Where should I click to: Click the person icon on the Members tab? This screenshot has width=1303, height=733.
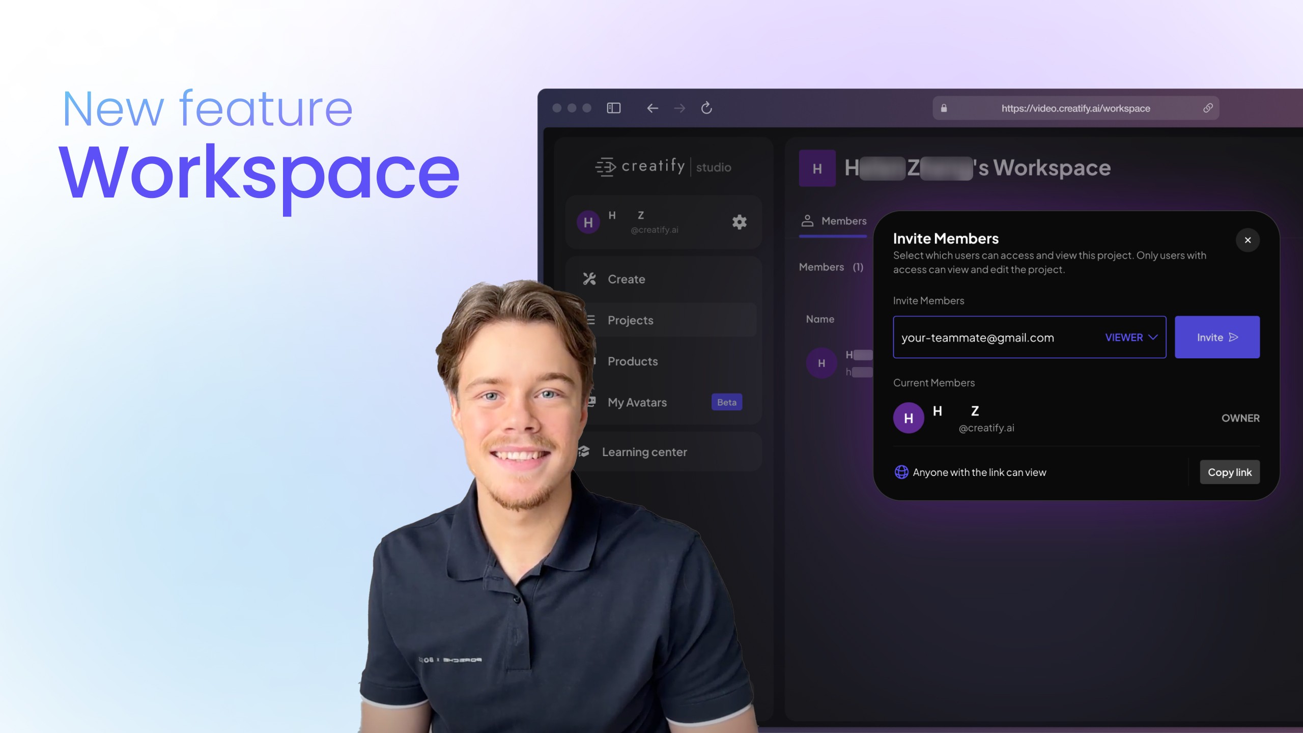pos(807,221)
